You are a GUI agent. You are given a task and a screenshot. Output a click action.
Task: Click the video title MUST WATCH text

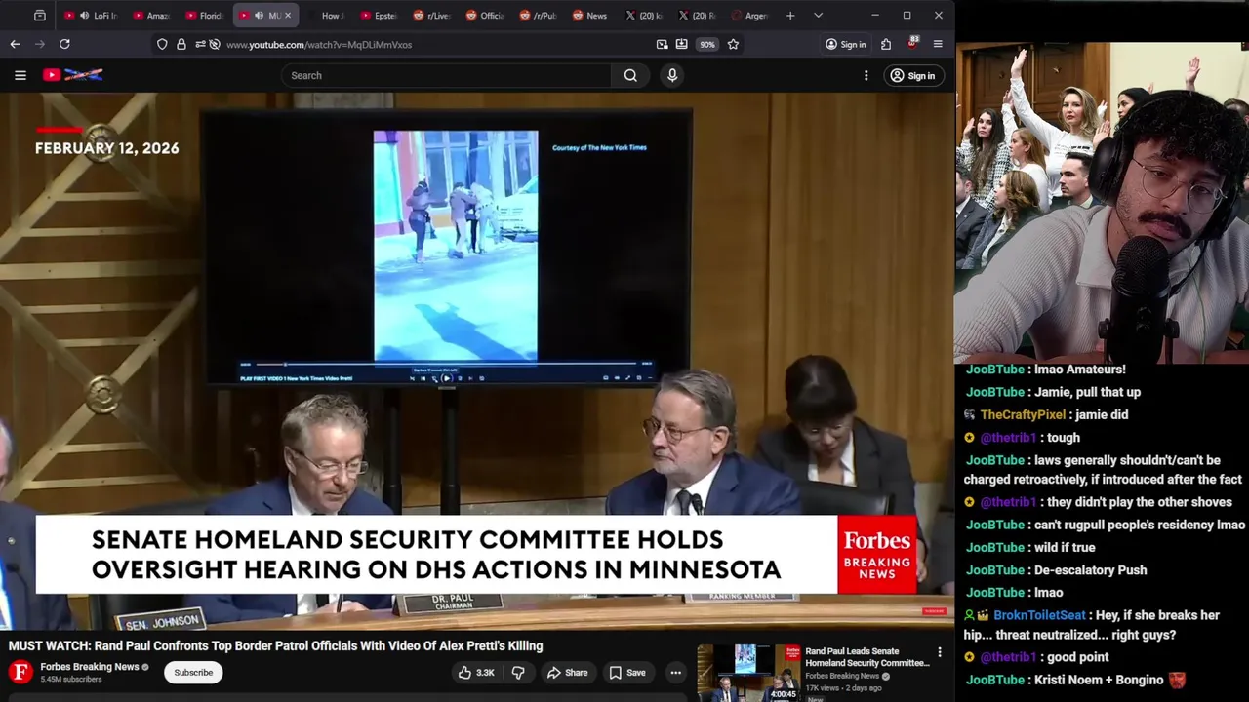pos(275,645)
